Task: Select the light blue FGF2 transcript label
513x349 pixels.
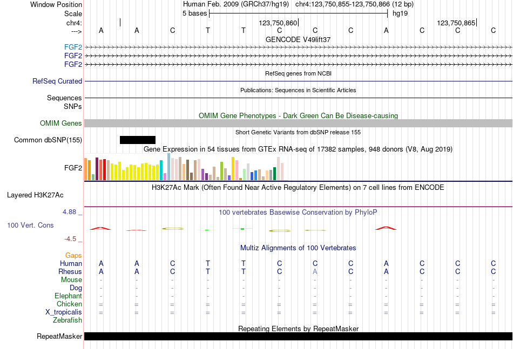Action: [73, 47]
